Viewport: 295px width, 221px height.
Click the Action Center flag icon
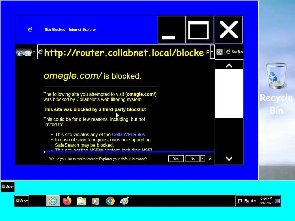click(247, 201)
